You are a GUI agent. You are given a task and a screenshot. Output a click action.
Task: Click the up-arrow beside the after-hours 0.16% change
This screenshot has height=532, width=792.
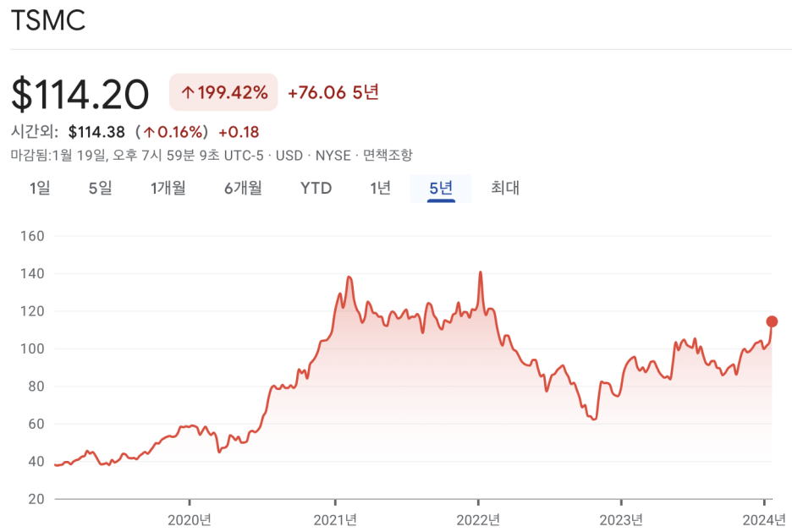click(x=150, y=132)
